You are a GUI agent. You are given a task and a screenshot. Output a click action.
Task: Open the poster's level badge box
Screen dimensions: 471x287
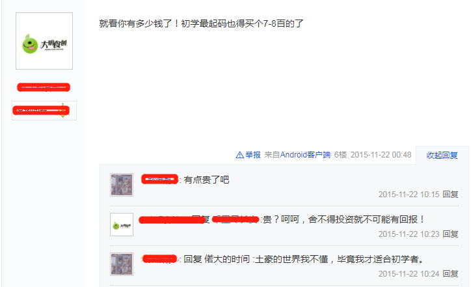pyautogui.click(x=44, y=111)
